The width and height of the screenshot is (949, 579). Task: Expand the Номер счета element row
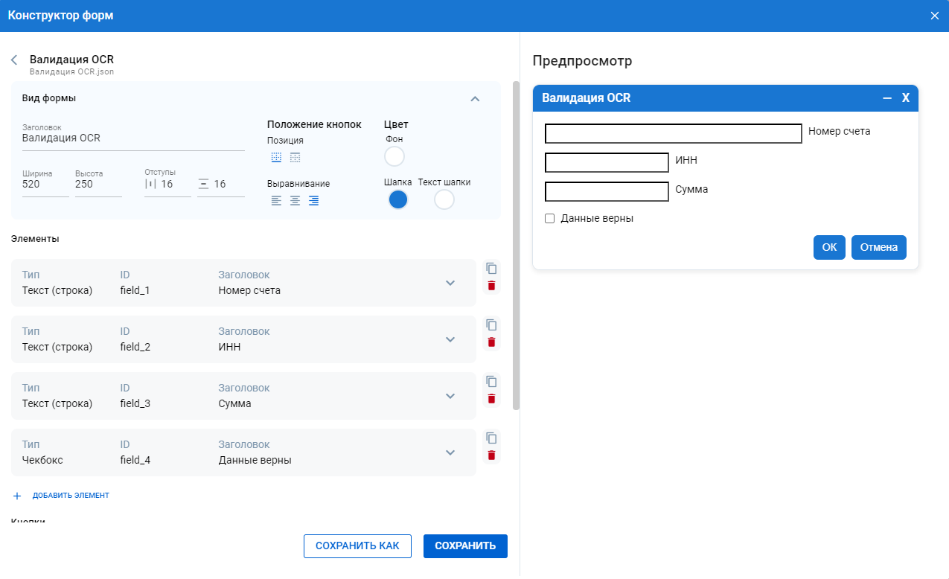[x=450, y=283]
